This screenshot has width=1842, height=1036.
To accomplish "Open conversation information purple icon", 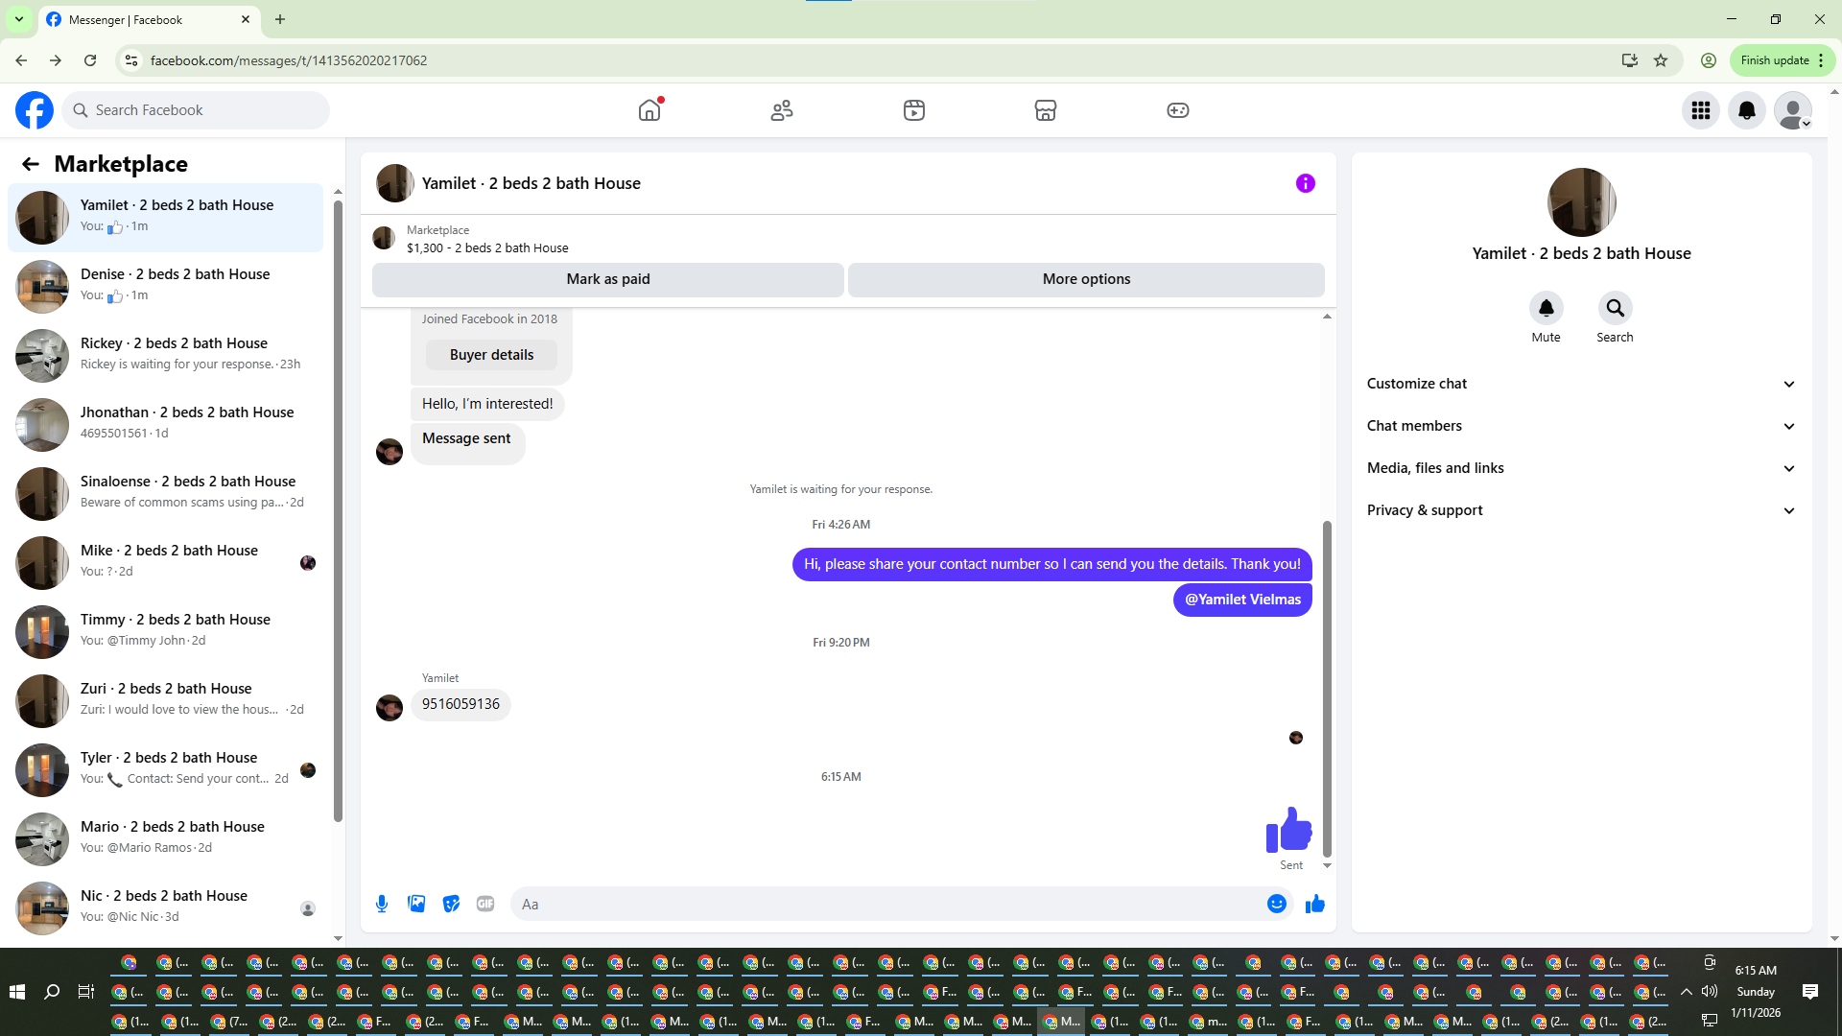I will pyautogui.click(x=1306, y=183).
